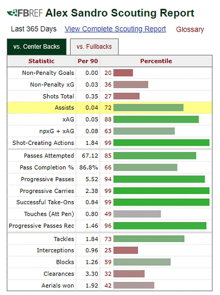This screenshot has width=220, height=295.
Task: Open the View Complete Scouting Report link
Action: [115, 29]
